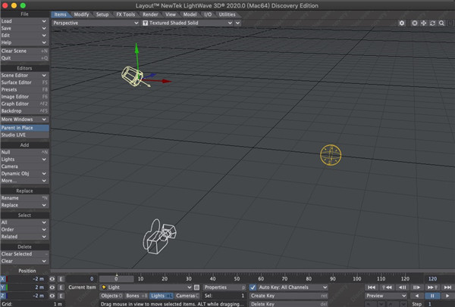Open Auto Key All Channels dropdown
The image size is (455, 307).
(x=293, y=287)
